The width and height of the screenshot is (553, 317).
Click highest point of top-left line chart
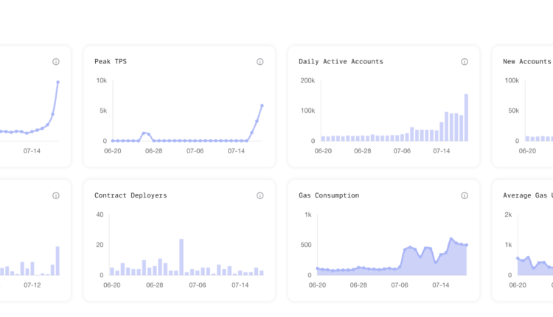[58, 82]
